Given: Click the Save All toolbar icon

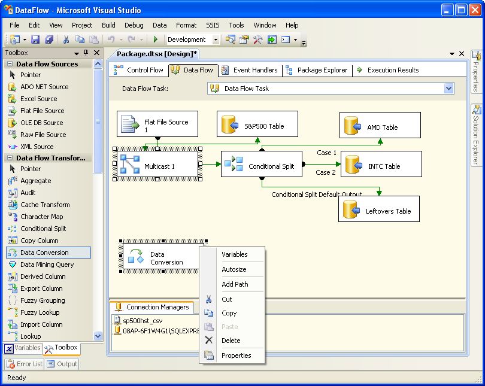Looking at the screenshot, I should (x=49, y=39).
